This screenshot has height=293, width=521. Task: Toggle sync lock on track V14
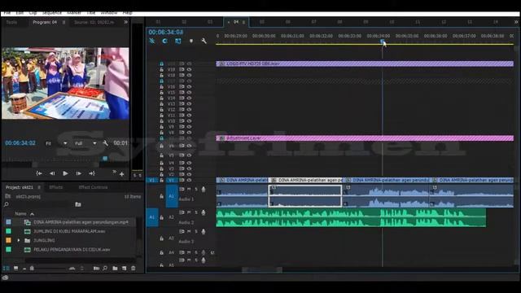(182, 98)
